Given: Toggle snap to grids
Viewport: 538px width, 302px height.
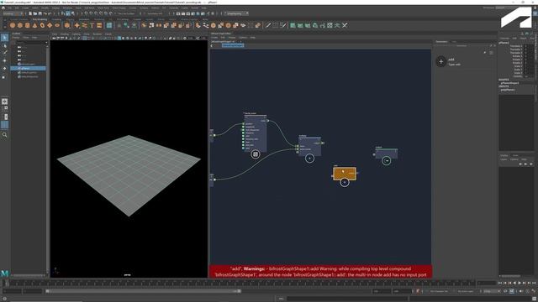Looking at the screenshot, I should [x=87, y=13].
